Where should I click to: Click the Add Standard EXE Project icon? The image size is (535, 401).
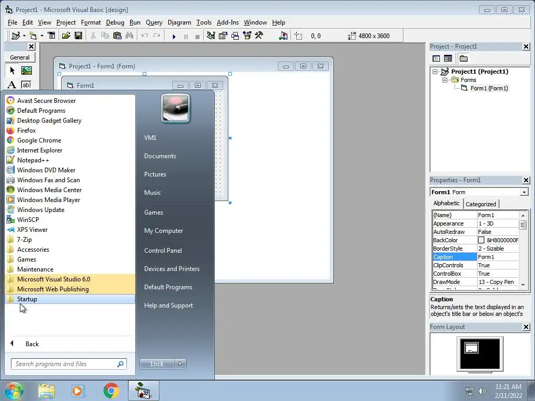point(16,36)
